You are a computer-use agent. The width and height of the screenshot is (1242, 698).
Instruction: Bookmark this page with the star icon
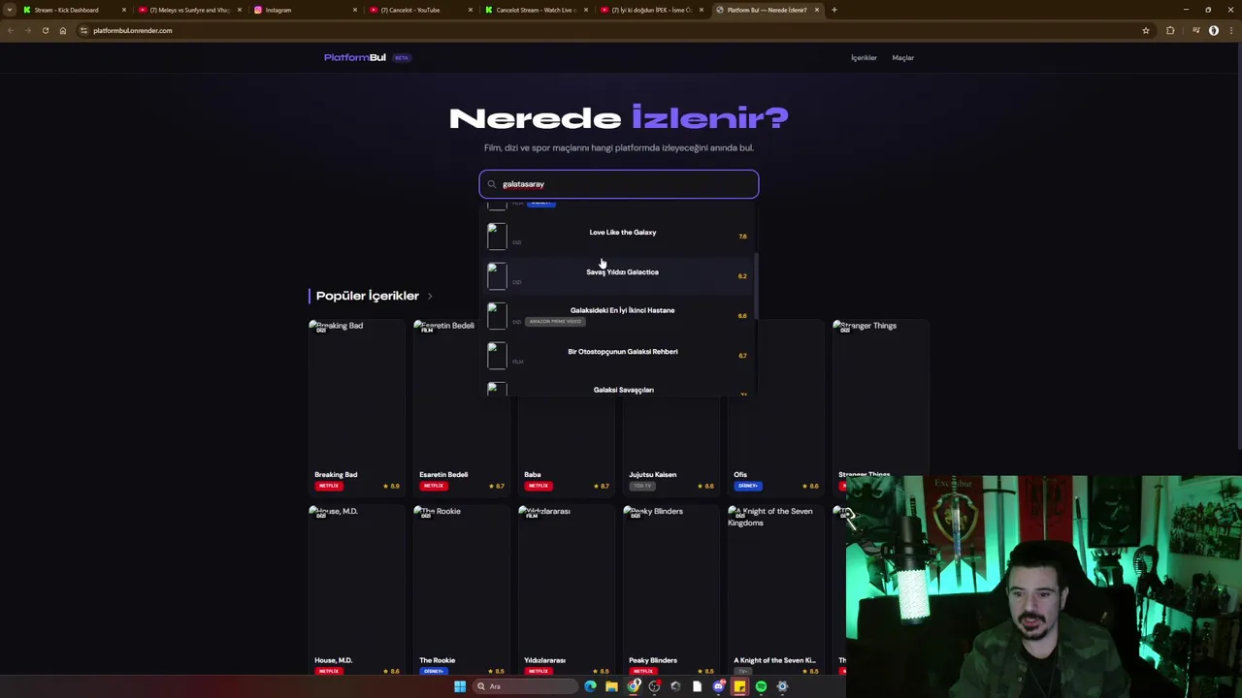(1145, 30)
